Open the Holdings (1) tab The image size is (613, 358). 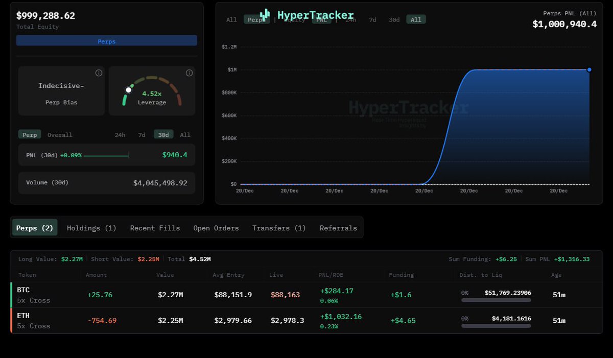(91, 228)
